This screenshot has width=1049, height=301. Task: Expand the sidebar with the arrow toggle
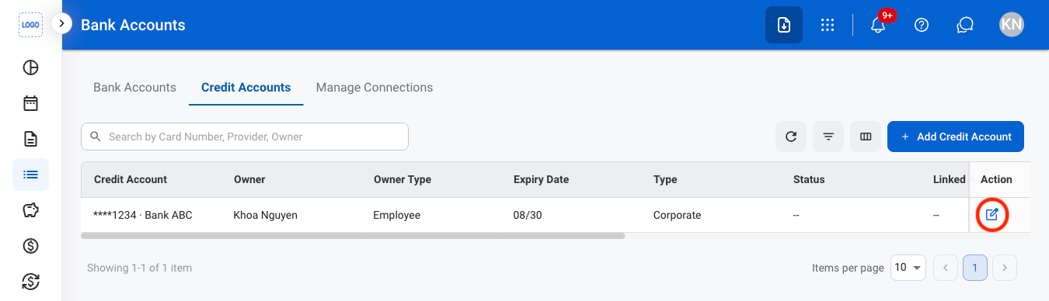61,24
